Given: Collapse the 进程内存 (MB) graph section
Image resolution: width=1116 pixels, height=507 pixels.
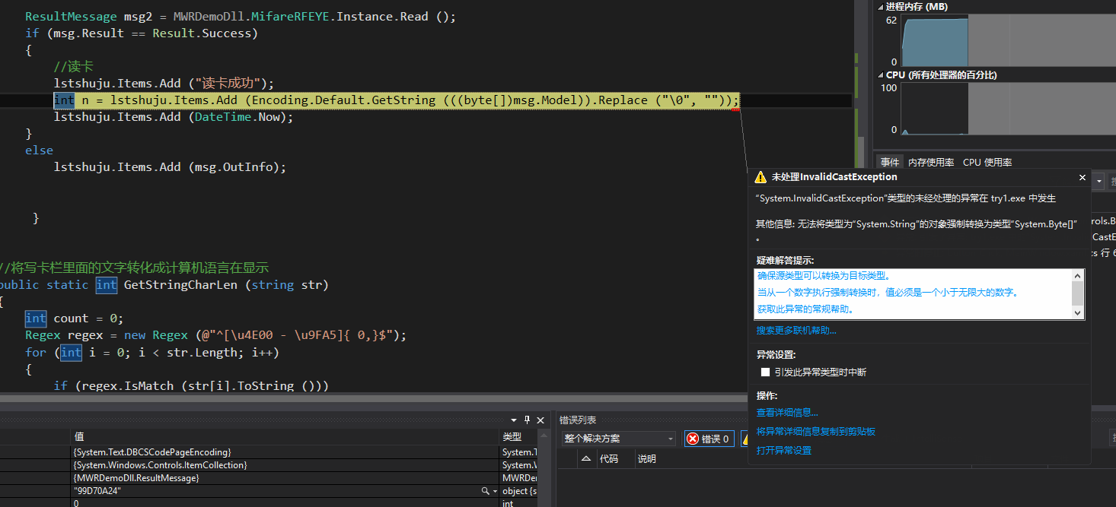Looking at the screenshot, I should (x=881, y=7).
